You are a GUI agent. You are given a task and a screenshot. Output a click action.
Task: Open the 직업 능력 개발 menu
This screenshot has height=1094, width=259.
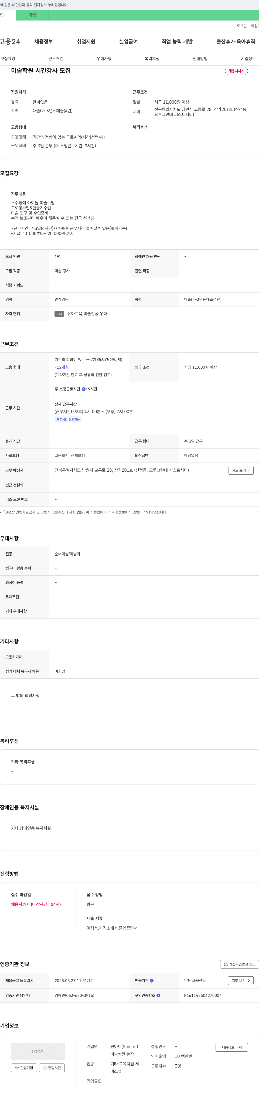point(177,42)
